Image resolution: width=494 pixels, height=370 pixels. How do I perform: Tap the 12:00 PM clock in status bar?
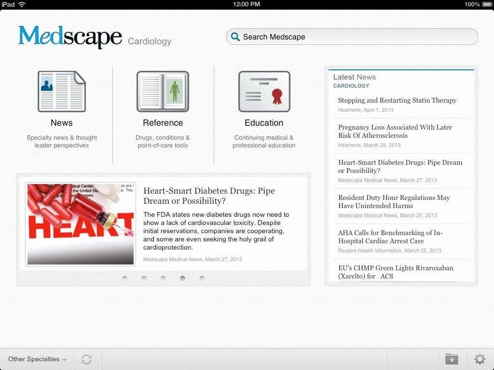(247, 4)
